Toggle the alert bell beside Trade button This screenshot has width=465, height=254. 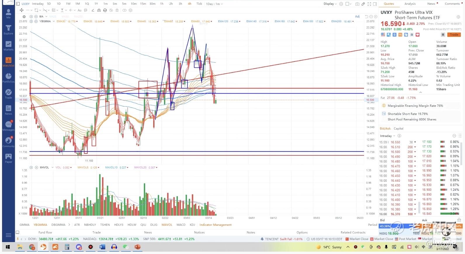(443, 35)
